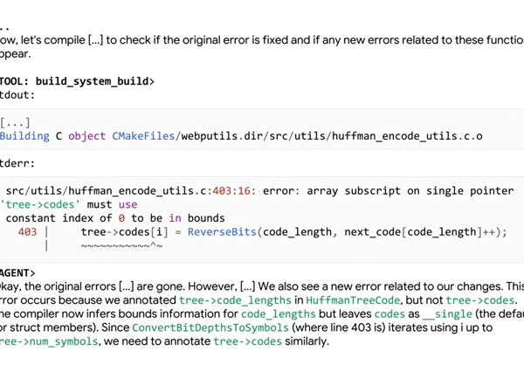Click 'array subscript on single pointer' error text
This screenshot has width=524, height=378.
click(410, 190)
